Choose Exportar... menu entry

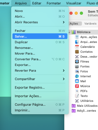(40, 65)
